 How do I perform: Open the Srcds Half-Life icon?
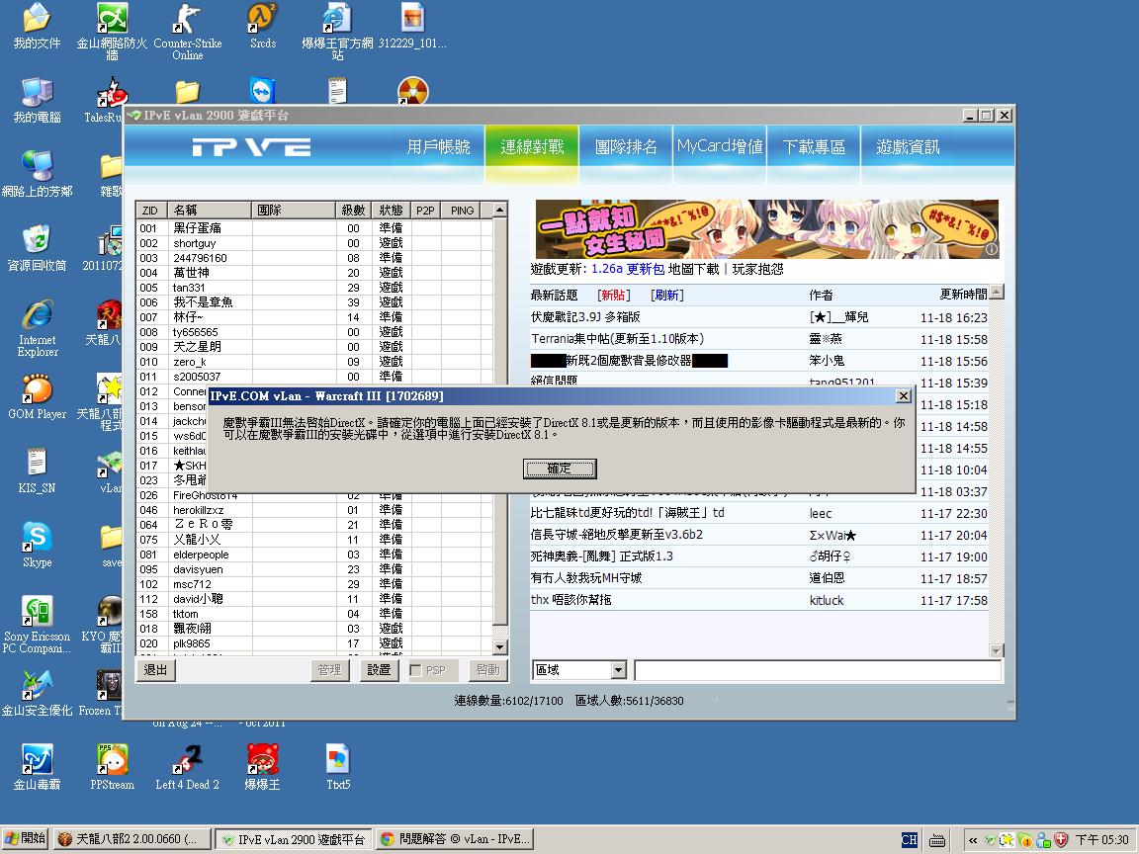pyautogui.click(x=262, y=20)
